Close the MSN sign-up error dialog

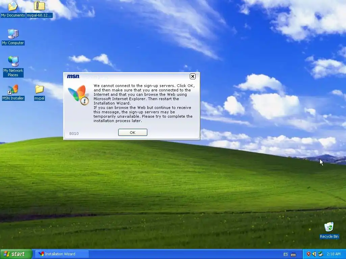[193, 77]
